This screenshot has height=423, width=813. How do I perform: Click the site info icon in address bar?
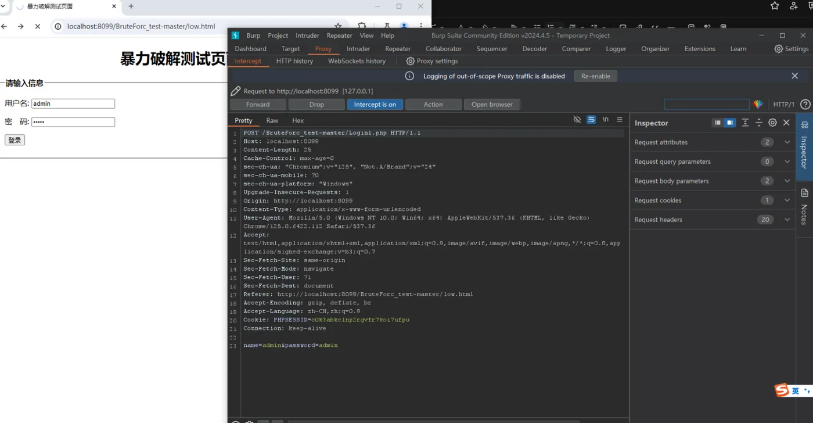(x=57, y=26)
